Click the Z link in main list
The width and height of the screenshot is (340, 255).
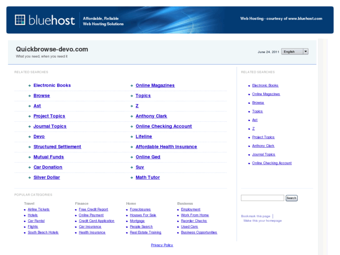pos(137,106)
